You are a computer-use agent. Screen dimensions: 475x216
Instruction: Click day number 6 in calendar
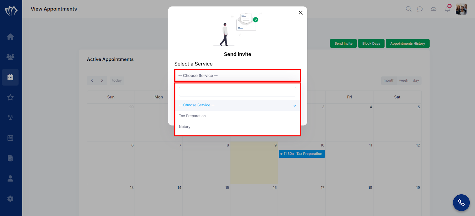pyautogui.click(x=132, y=145)
